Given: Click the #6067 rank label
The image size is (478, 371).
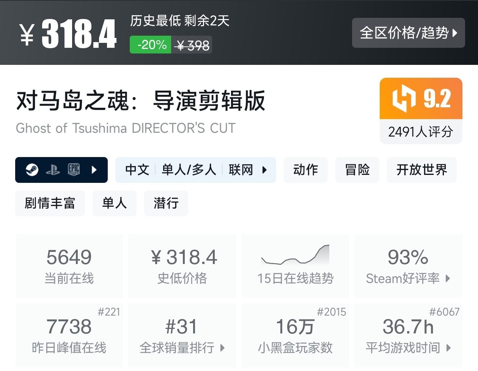Looking at the screenshot, I should pos(444,312).
